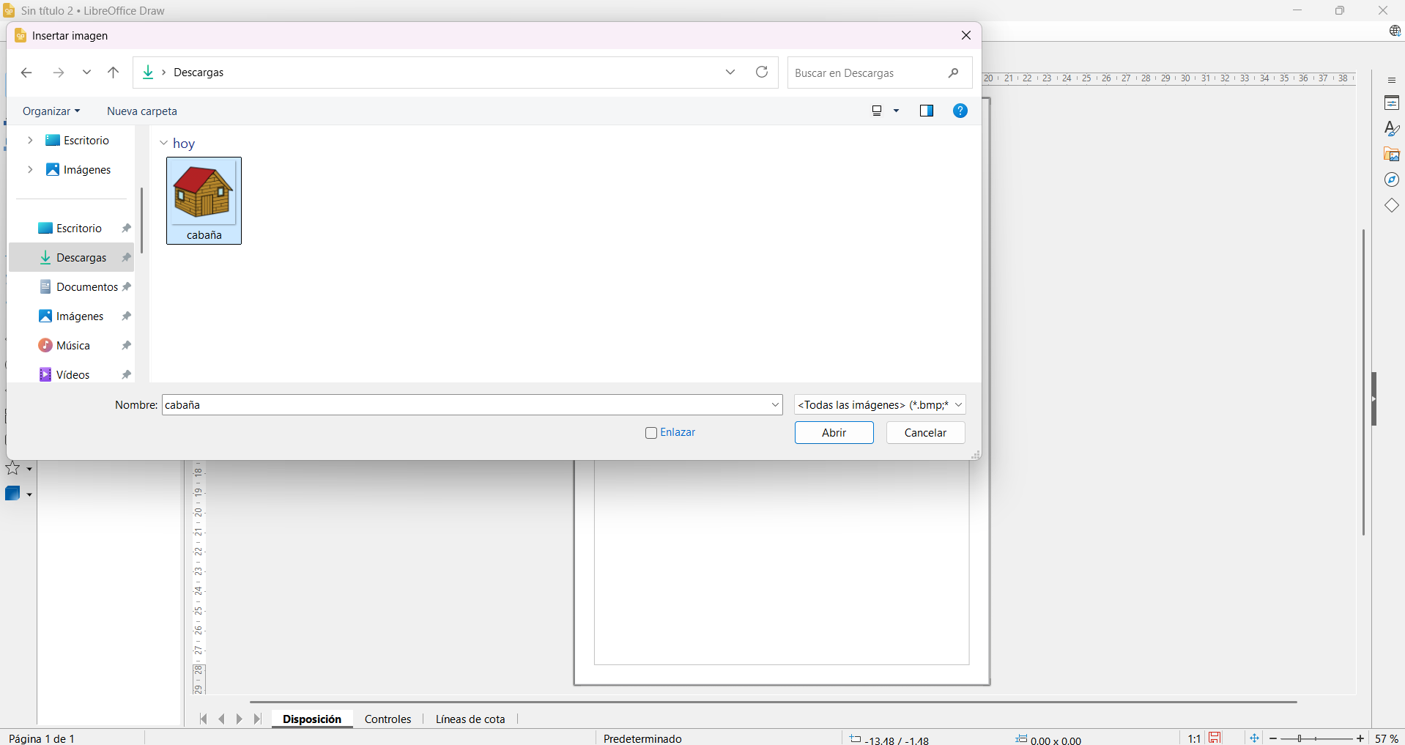
Task: Switch to the Controles tab
Action: [x=388, y=719]
